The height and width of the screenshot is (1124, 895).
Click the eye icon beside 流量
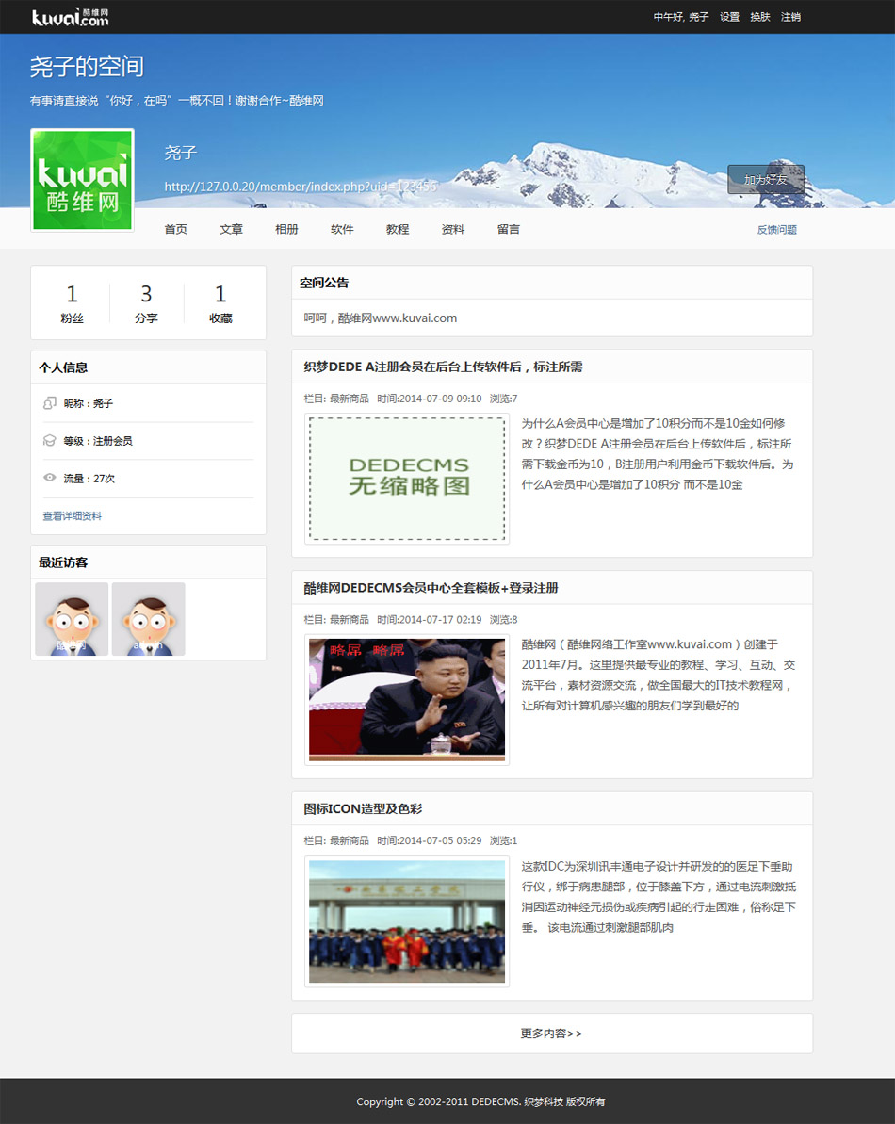tap(50, 479)
